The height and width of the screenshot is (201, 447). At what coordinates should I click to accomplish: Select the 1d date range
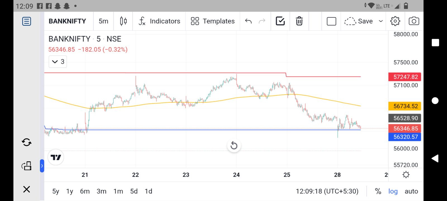(x=148, y=191)
